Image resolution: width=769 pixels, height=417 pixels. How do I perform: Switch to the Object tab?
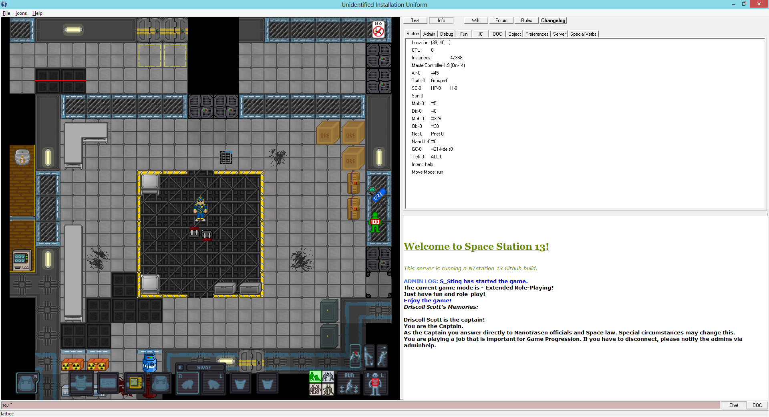[515, 34]
